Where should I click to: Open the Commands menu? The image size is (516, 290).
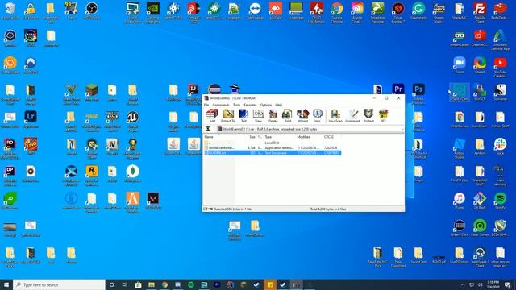pyautogui.click(x=221, y=105)
